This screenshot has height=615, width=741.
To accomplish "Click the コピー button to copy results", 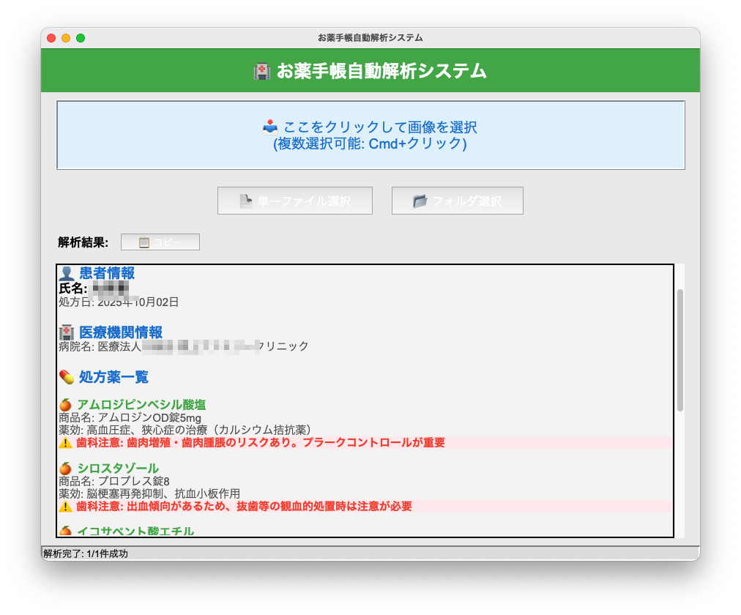I will click(160, 242).
